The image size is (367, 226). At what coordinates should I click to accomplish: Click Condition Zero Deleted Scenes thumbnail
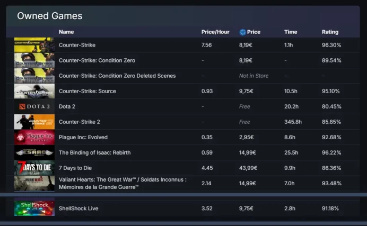point(34,76)
